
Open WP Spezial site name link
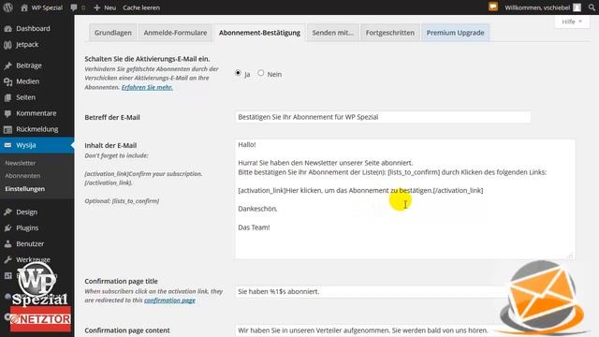tap(47, 7)
